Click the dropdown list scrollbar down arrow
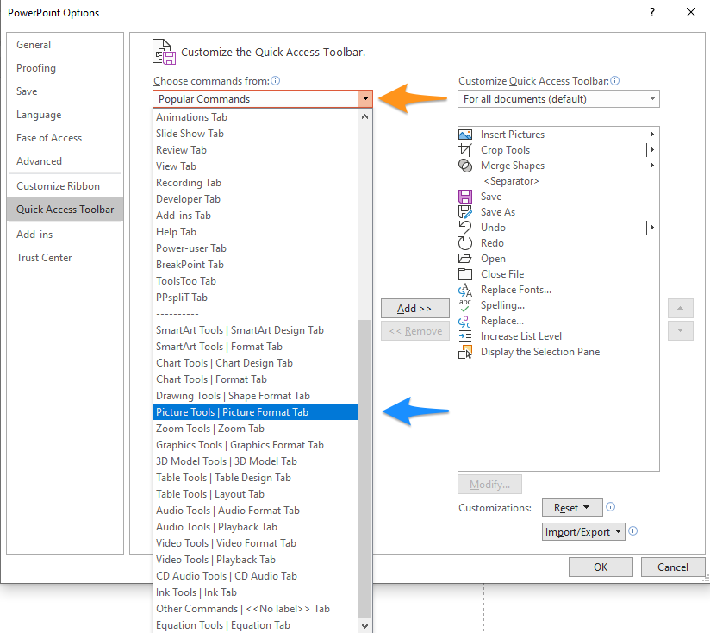Image resolution: width=710 pixels, height=633 pixels. pos(365,626)
